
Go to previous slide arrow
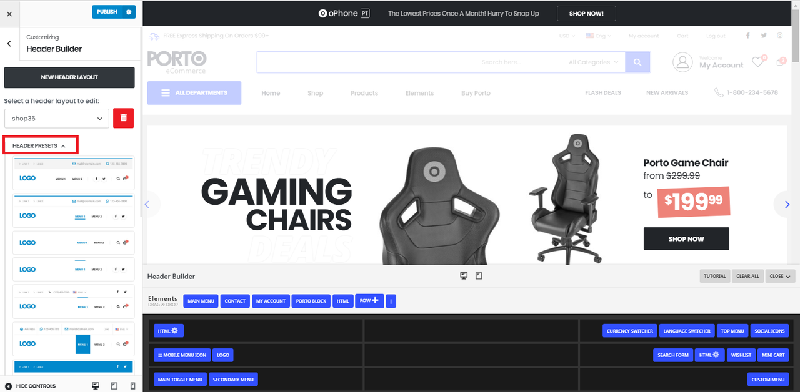[x=147, y=204]
